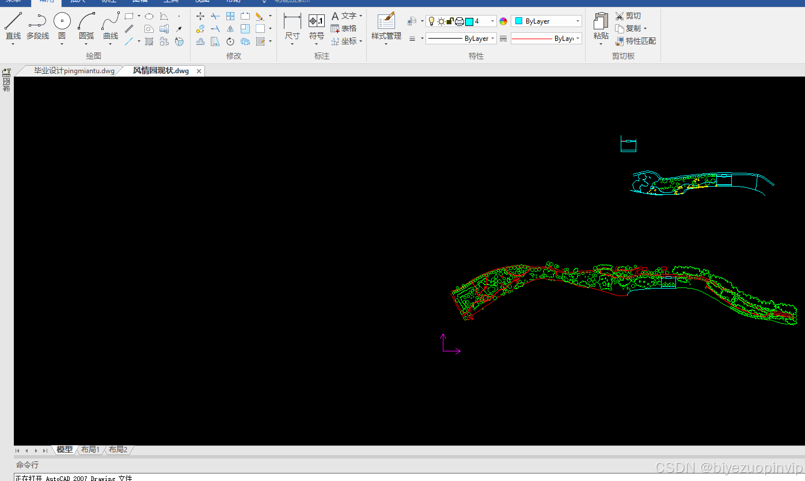The width and height of the screenshot is (805, 481).
Task: Click the ellipse draw tool icon
Action: click(149, 16)
